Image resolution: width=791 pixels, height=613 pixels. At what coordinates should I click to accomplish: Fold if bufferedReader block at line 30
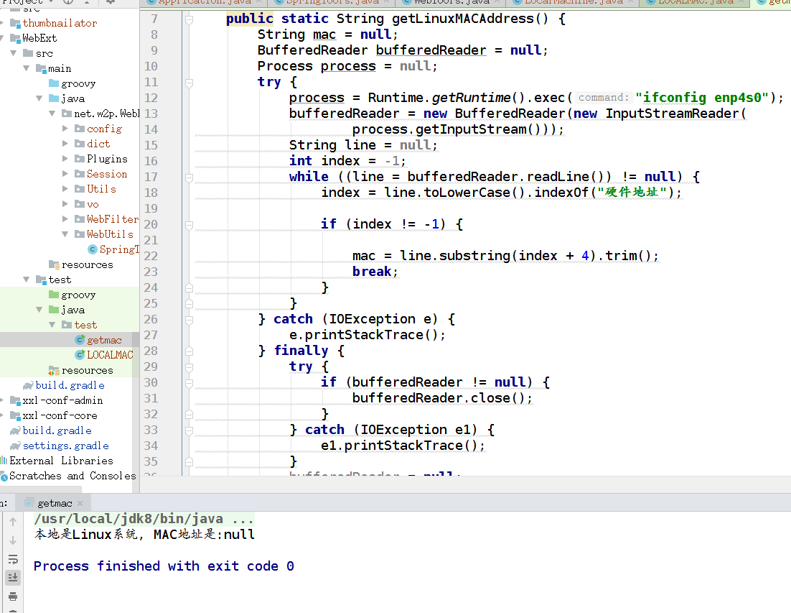pyautogui.click(x=189, y=383)
